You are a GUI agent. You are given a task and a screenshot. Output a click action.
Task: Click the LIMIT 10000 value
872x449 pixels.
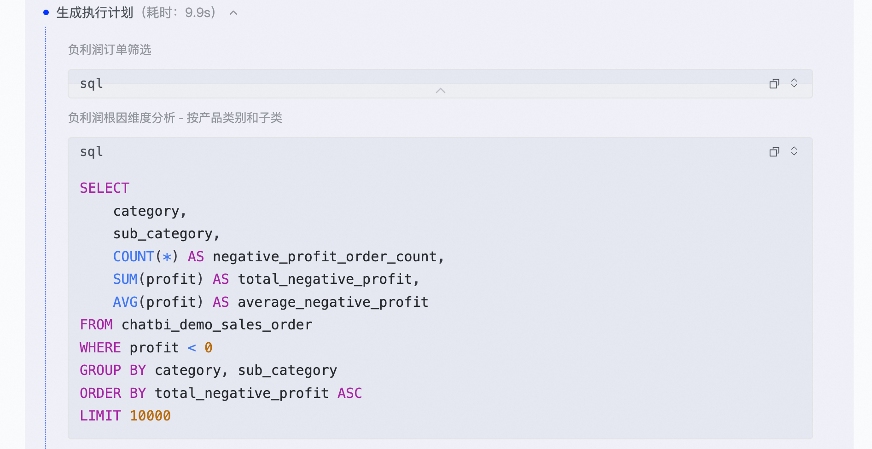coord(150,416)
